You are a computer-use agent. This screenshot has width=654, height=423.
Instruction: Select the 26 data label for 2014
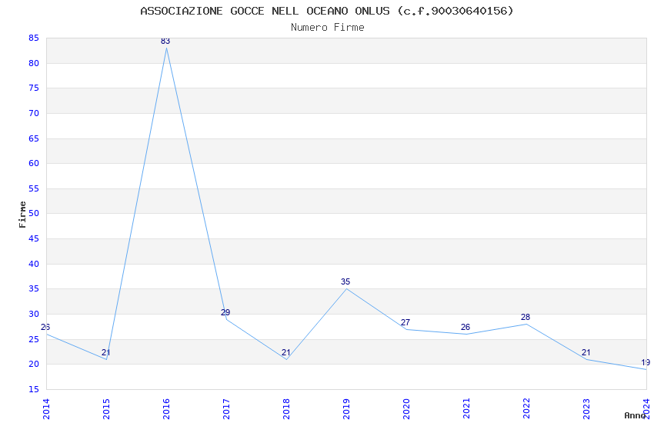[x=45, y=327]
